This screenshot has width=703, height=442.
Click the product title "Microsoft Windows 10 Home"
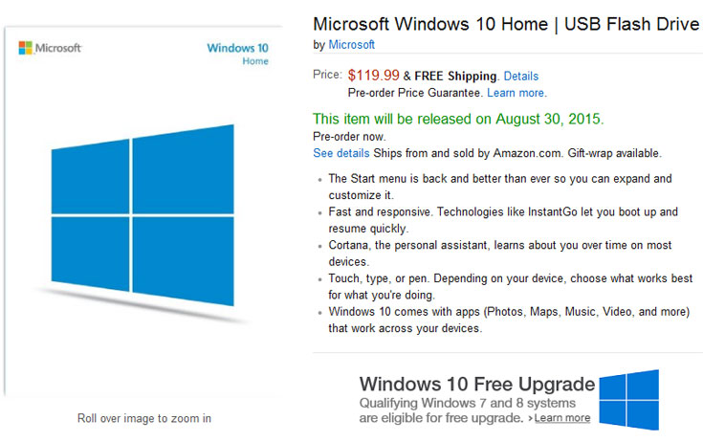(x=506, y=23)
